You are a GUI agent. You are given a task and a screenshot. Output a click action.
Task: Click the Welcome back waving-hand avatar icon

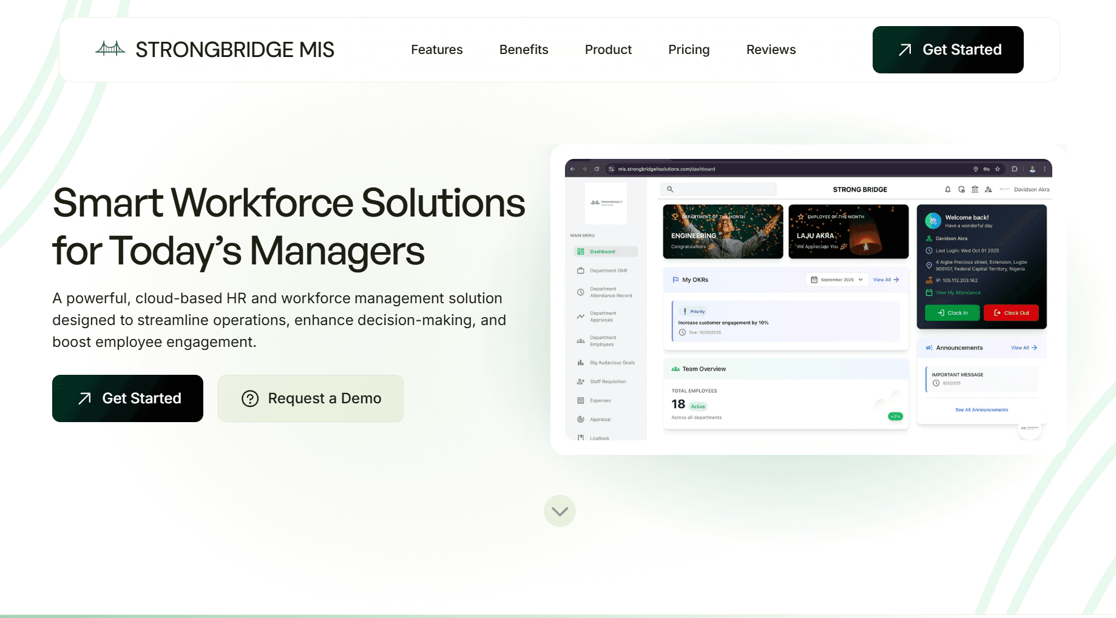pyautogui.click(x=933, y=221)
